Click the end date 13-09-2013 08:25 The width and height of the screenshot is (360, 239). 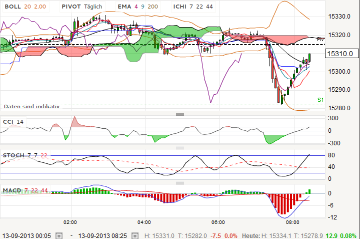pos(102,236)
